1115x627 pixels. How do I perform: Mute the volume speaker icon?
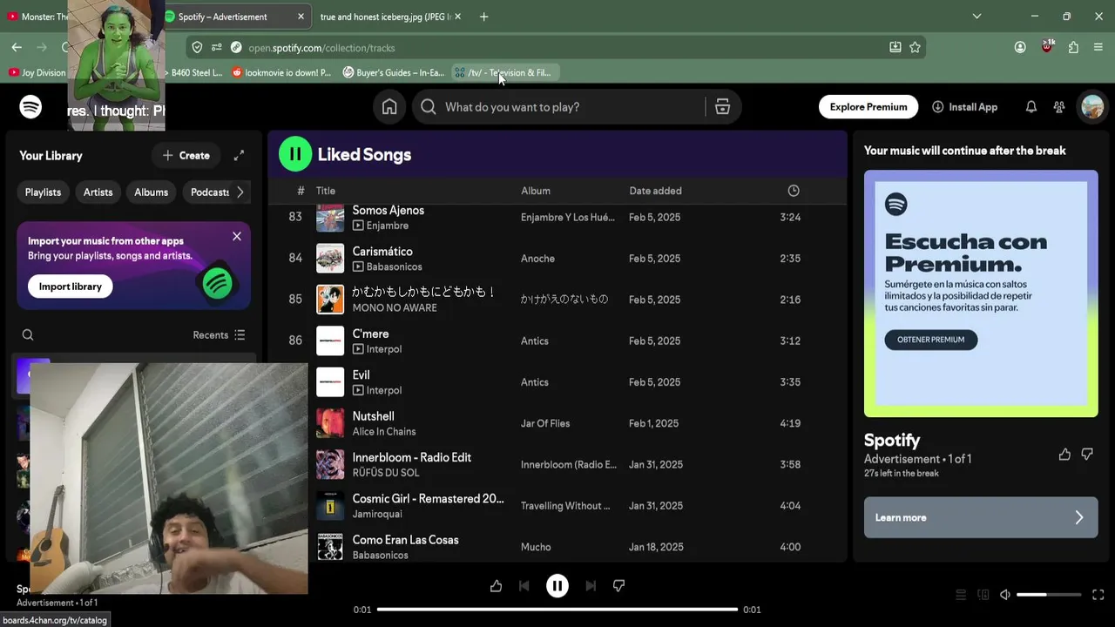pyautogui.click(x=1005, y=595)
